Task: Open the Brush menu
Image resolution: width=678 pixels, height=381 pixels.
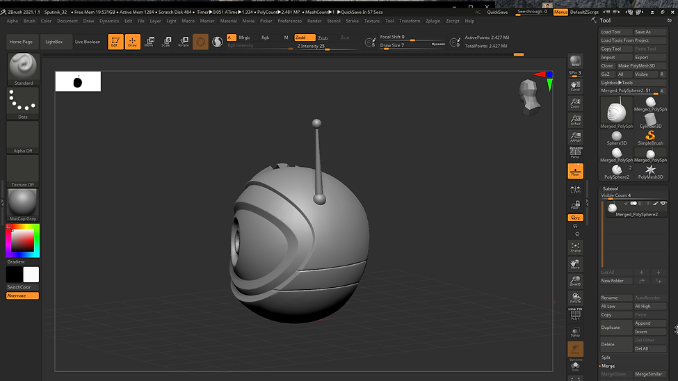Action: 29,21
